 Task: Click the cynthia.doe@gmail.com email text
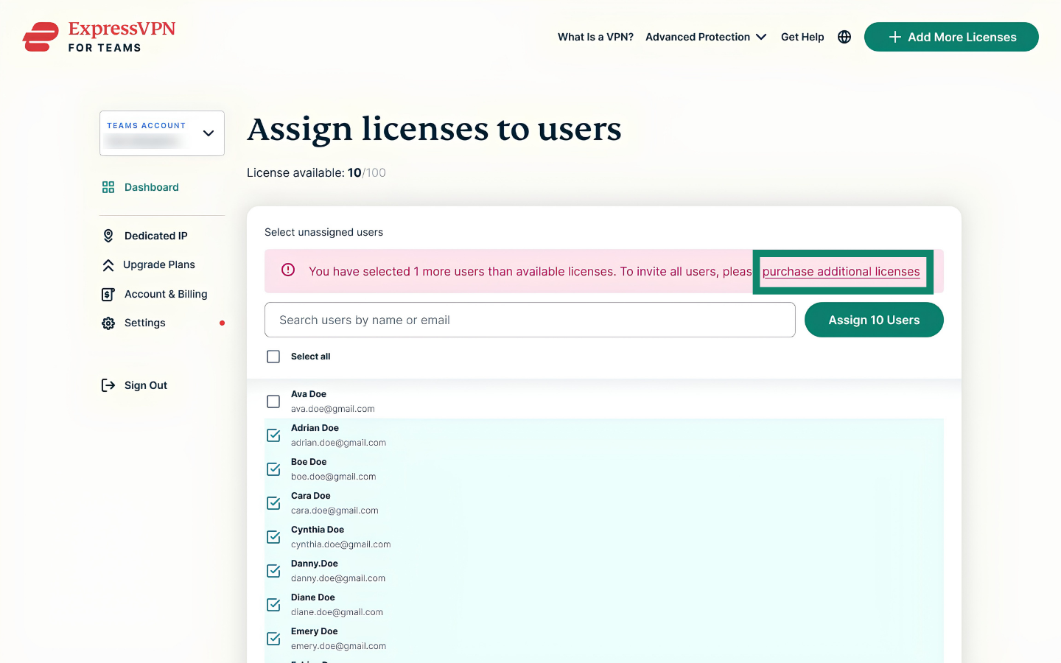(x=341, y=544)
